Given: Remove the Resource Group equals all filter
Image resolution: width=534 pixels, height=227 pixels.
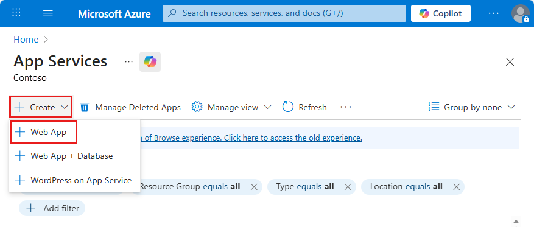Looking at the screenshot, I should click(x=254, y=187).
